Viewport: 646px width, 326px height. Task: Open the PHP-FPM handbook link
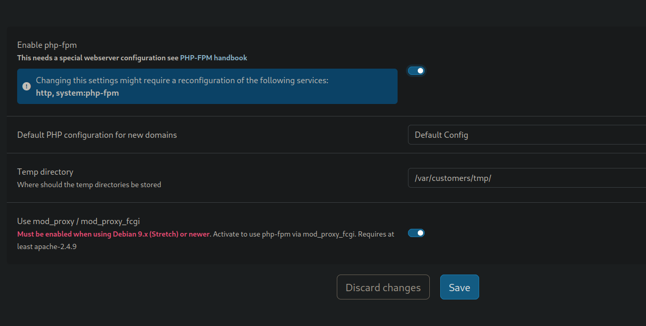coord(214,58)
